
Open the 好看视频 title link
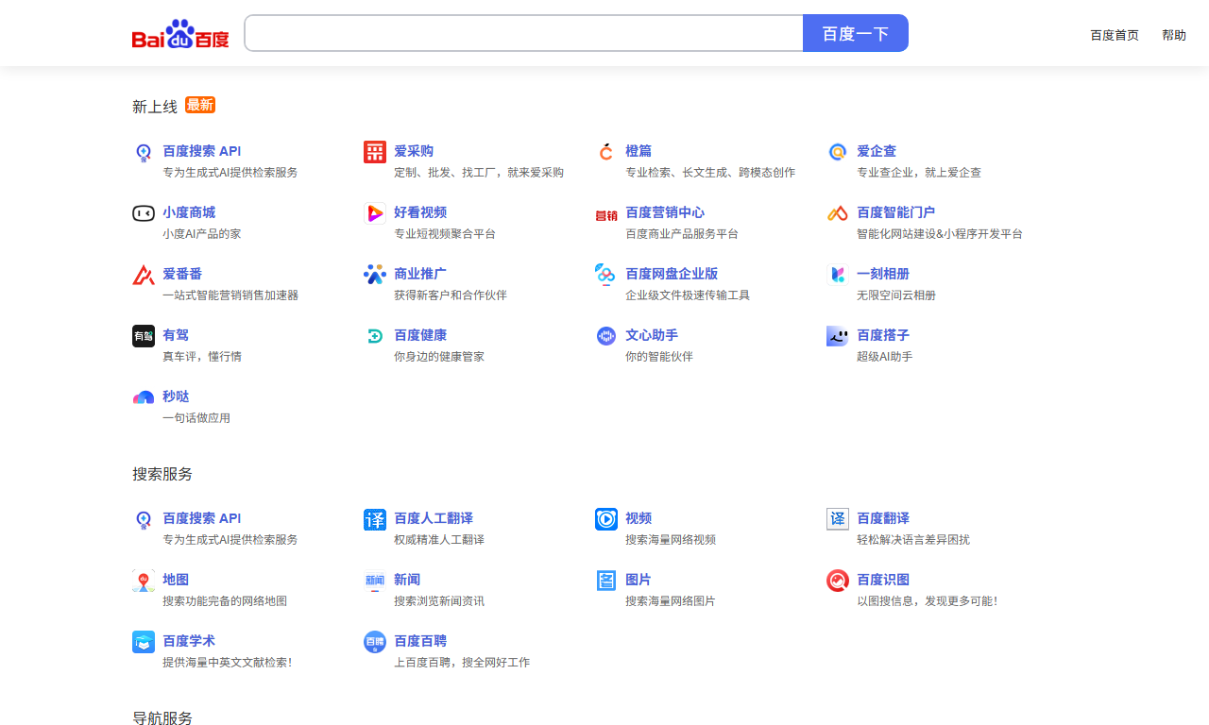pos(420,212)
